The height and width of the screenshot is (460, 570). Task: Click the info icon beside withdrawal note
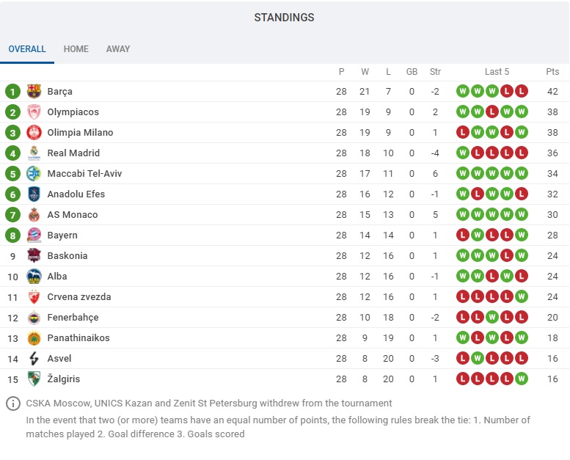pyautogui.click(x=13, y=404)
